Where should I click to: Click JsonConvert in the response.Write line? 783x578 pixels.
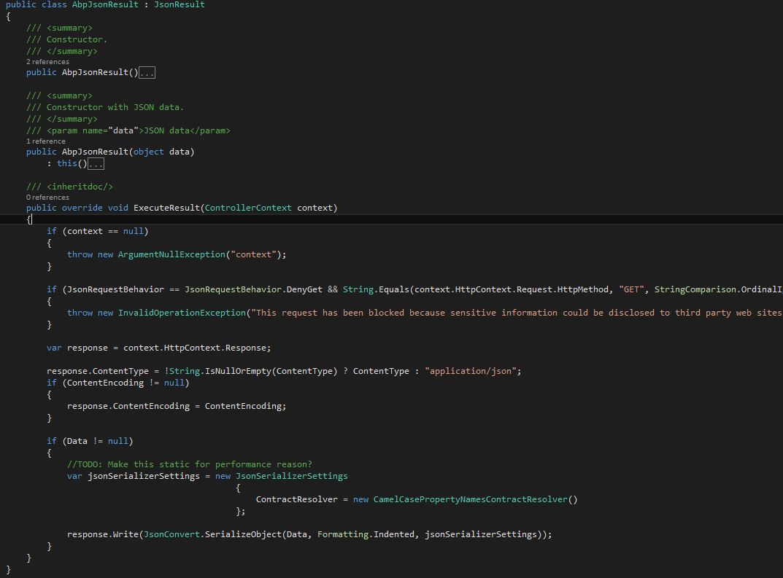coord(171,534)
